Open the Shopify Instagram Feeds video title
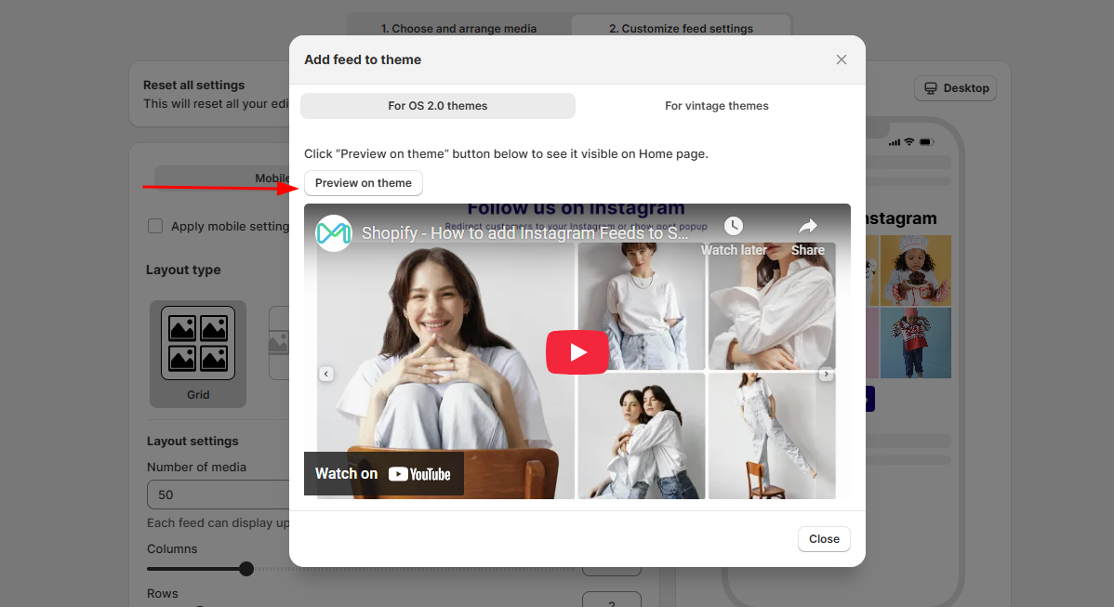 tap(524, 233)
